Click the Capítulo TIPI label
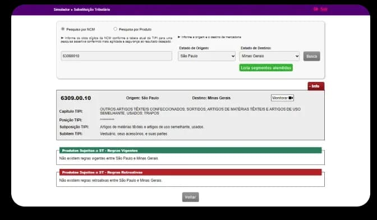The width and height of the screenshot is (377, 220). 71,111
